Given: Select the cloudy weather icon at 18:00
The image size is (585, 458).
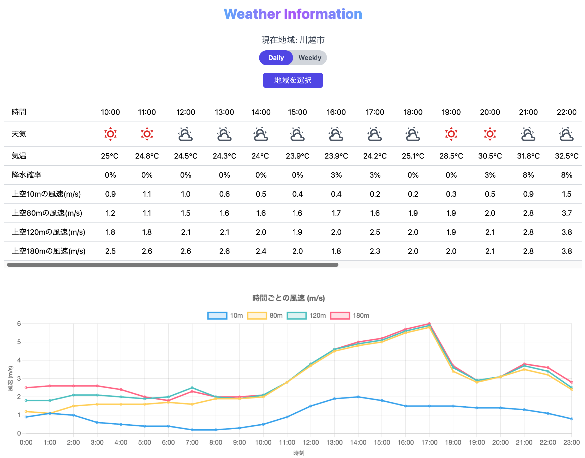Looking at the screenshot, I should 413,134.
